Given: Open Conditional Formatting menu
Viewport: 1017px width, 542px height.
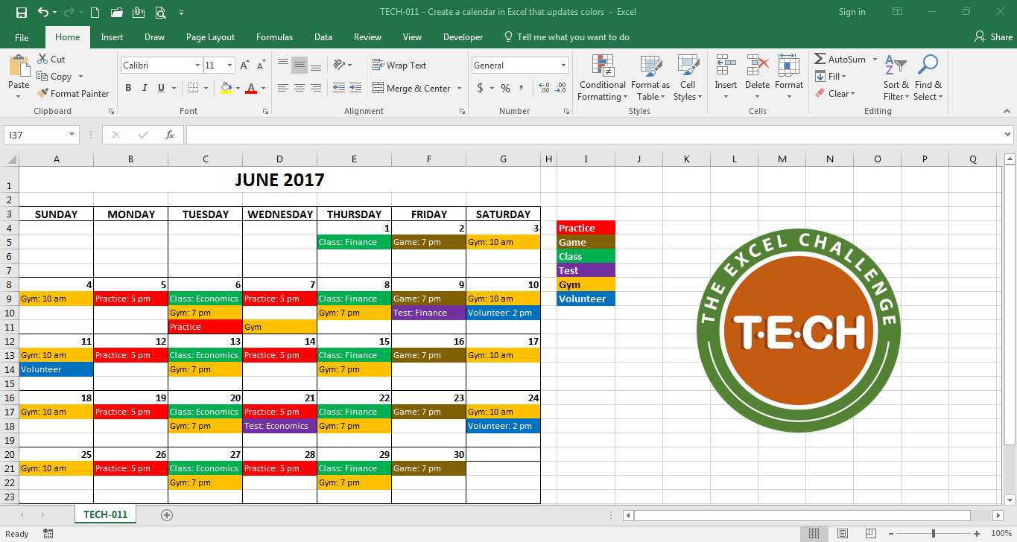Looking at the screenshot, I should pyautogui.click(x=602, y=77).
